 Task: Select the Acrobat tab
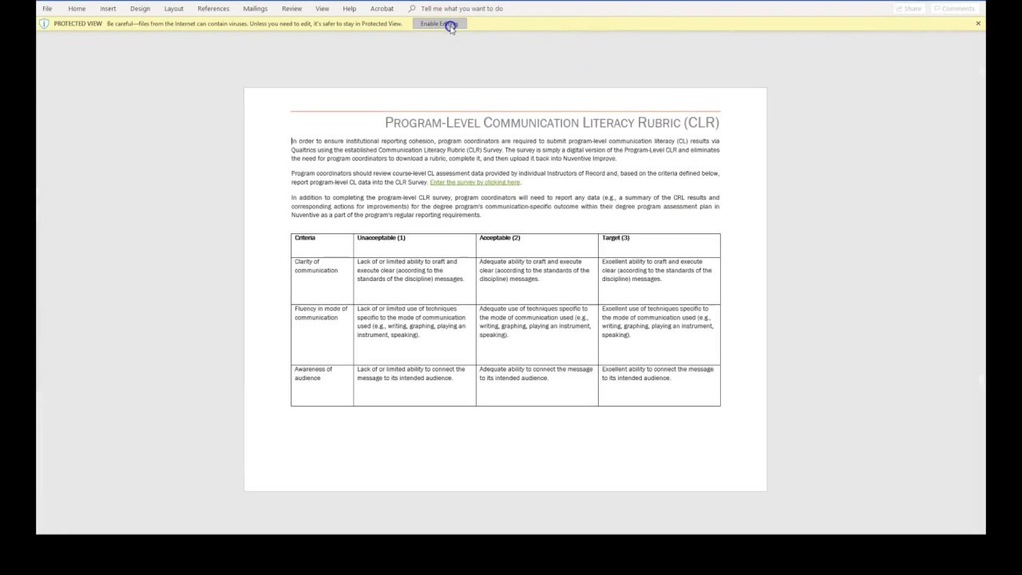(382, 9)
